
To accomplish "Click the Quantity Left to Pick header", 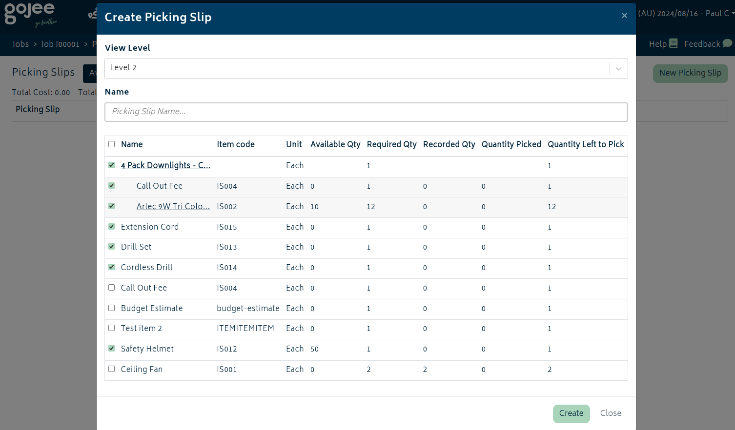I will point(586,144).
